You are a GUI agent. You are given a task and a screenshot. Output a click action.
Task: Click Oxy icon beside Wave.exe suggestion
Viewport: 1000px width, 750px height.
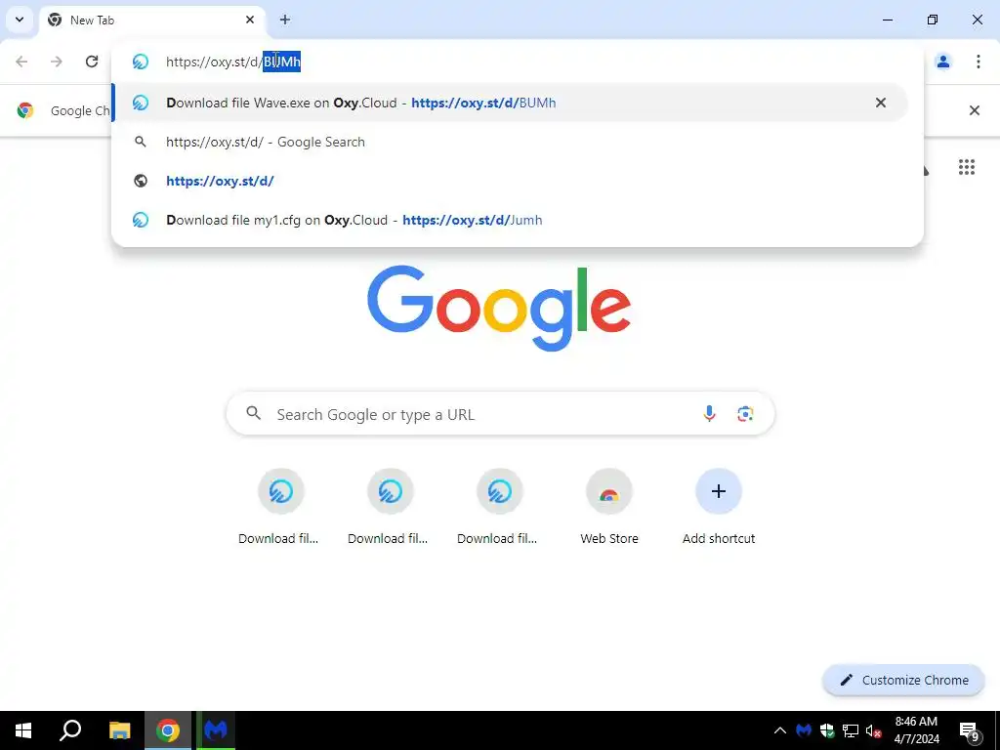[141, 103]
